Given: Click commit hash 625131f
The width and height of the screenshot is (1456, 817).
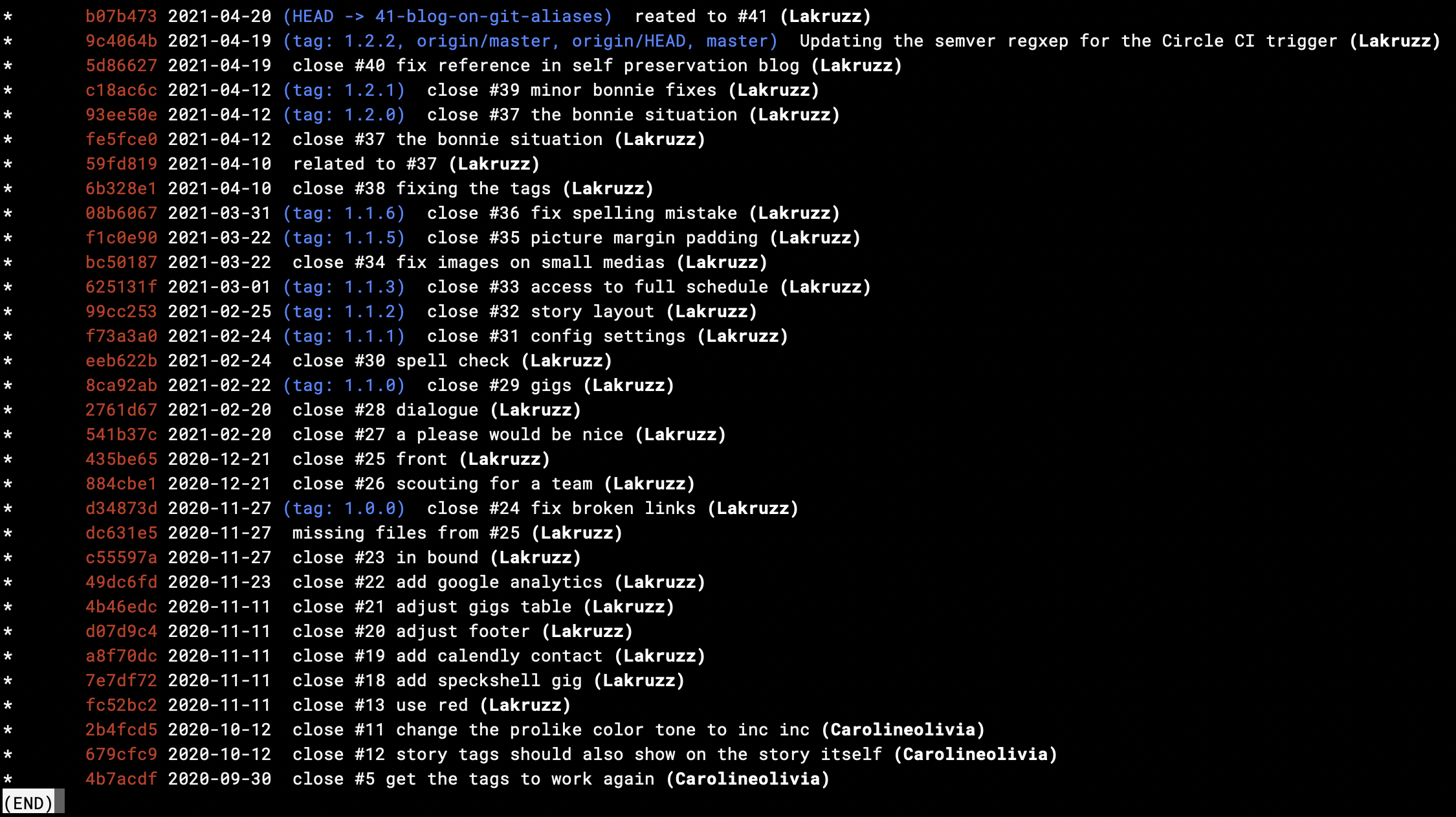Looking at the screenshot, I should tap(121, 287).
